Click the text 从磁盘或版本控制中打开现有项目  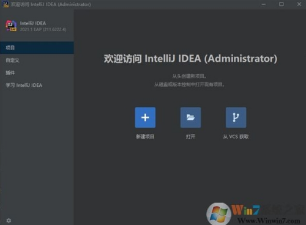(190, 84)
